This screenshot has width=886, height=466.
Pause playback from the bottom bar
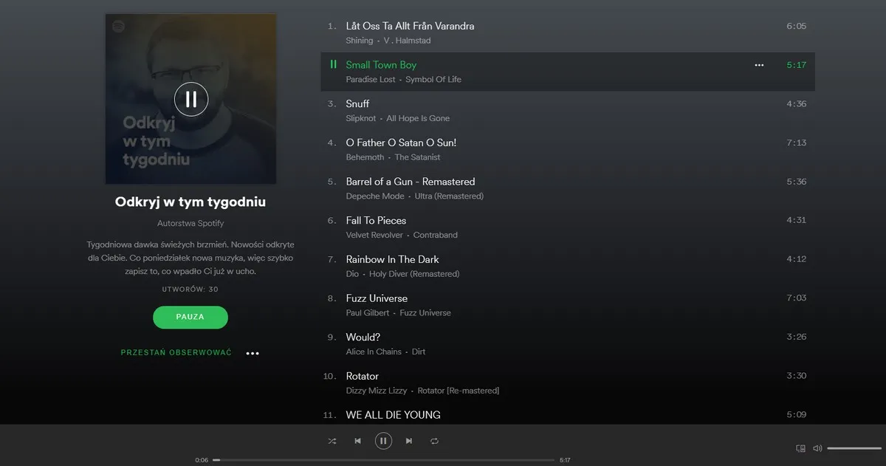pyautogui.click(x=383, y=441)
